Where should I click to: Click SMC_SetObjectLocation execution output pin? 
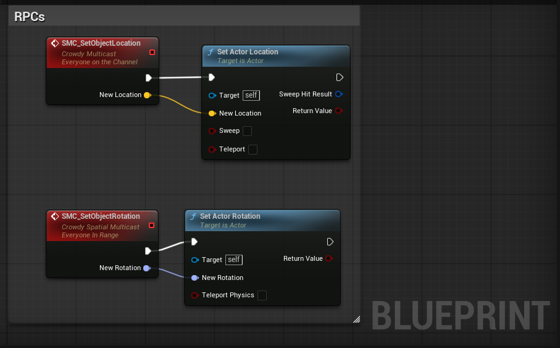coord(149,78)
